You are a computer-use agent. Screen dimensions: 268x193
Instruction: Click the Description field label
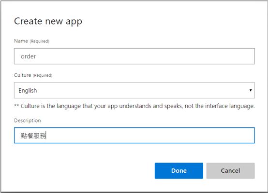pos(28,120)
